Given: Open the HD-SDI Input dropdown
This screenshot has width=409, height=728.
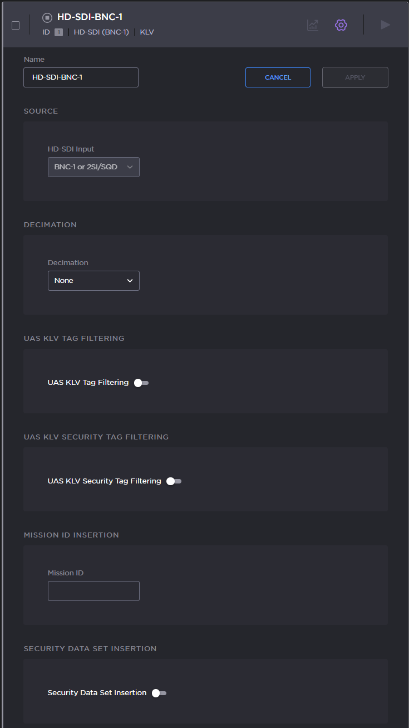Looking at the screenshot, I should (93, 167).
